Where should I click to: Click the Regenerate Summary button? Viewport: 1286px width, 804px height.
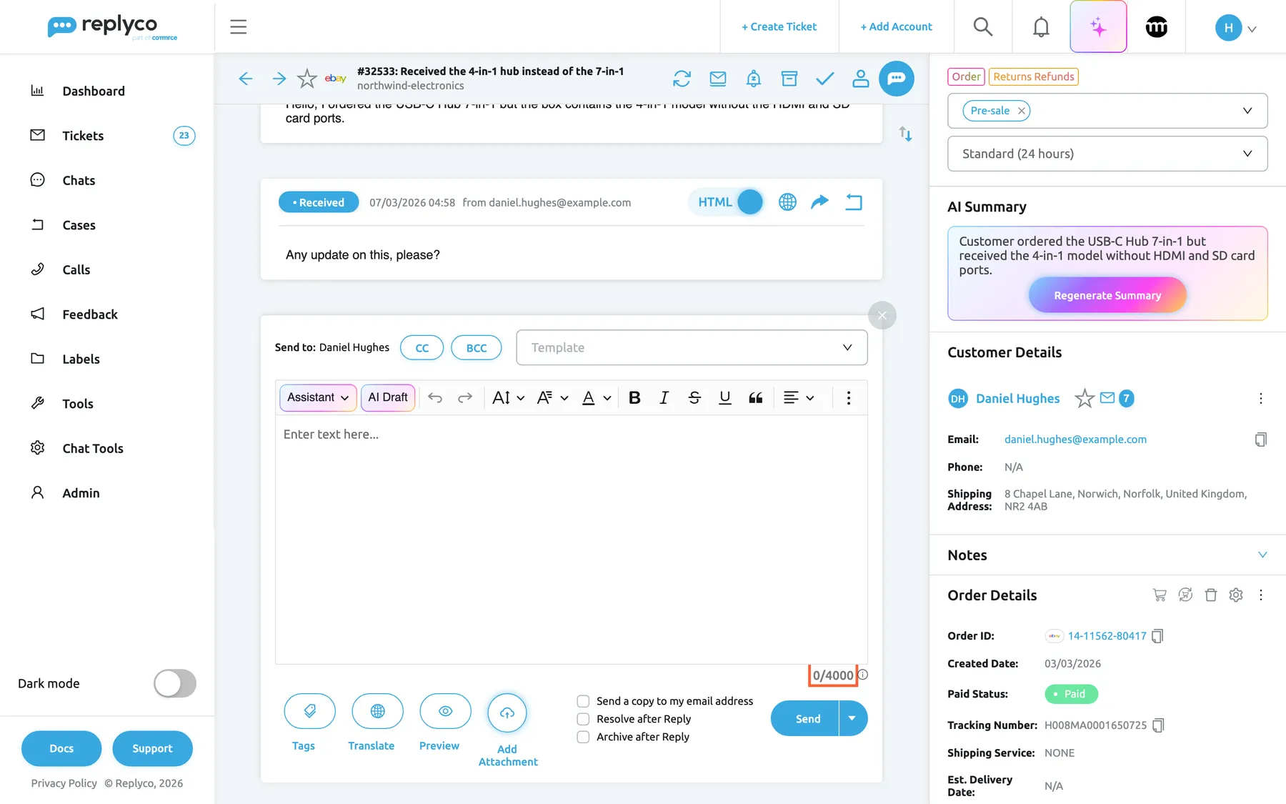pos(1107,295)
